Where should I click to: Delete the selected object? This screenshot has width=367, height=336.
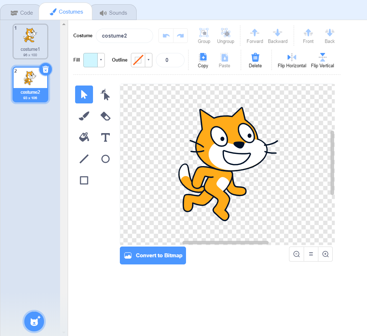click(255, 60)
